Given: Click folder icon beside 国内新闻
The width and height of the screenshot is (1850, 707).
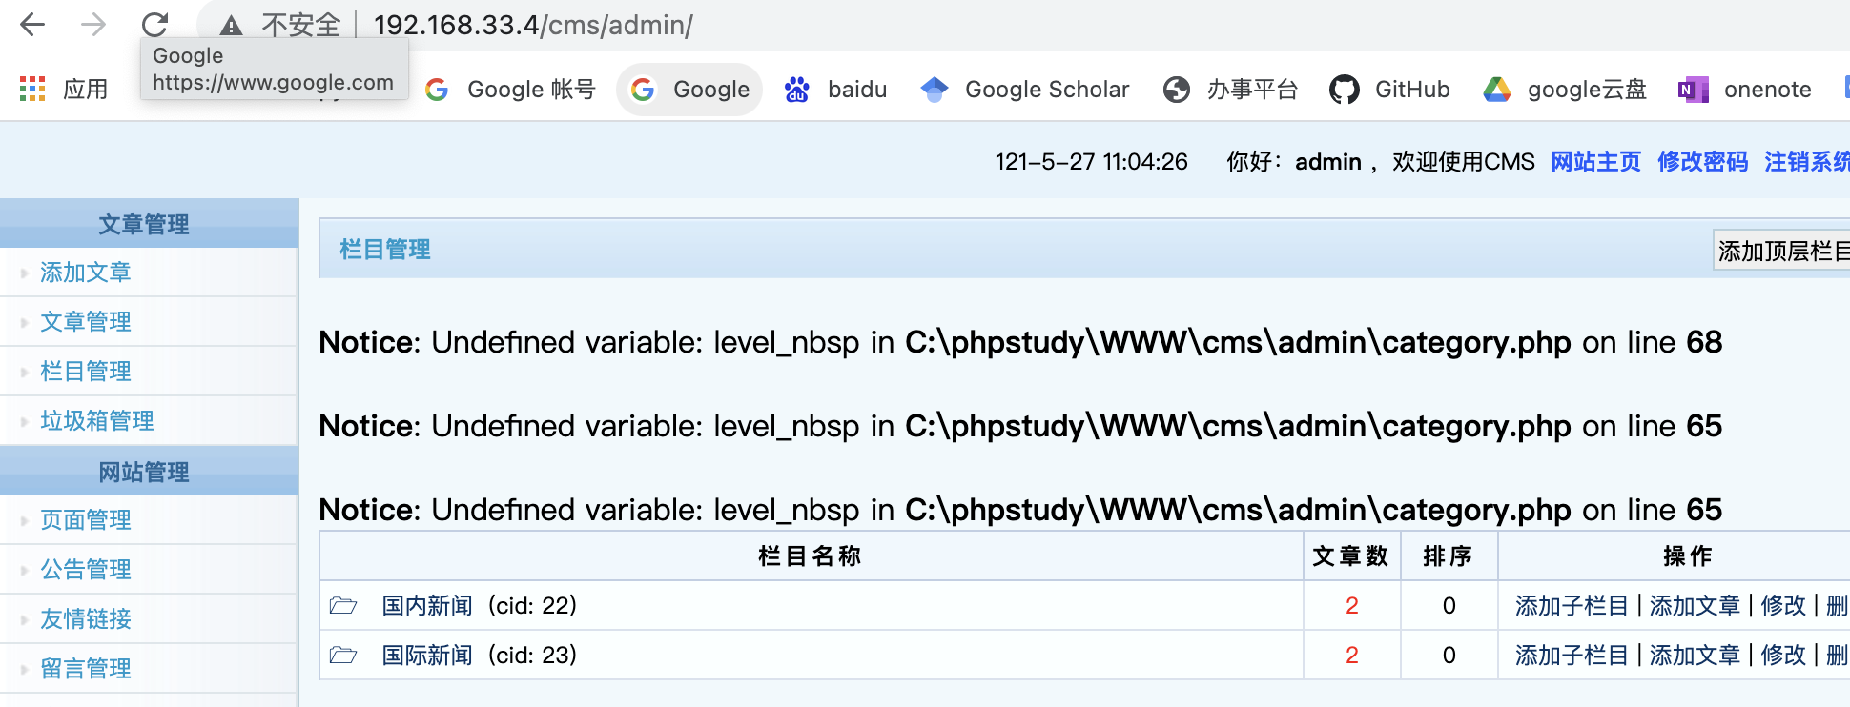Looking at the screenshot, I should (343, 606).
